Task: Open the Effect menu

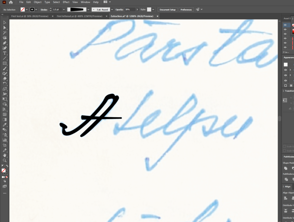Action: point(66,2)
